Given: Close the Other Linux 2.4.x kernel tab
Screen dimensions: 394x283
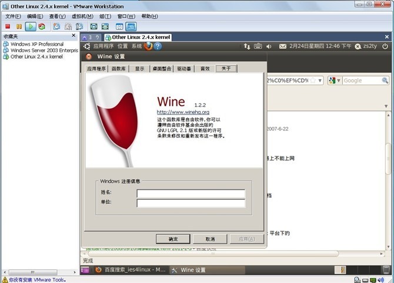Looking at the screenshot, I should pyautogui.click(x=387, y=37).
